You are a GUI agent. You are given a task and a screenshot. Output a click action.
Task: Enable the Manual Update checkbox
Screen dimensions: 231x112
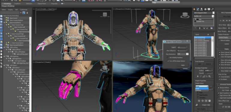point(219,40)
